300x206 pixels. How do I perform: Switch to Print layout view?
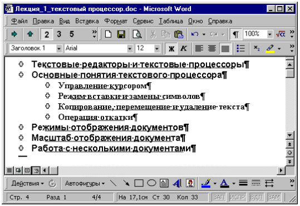pos(27,170)
